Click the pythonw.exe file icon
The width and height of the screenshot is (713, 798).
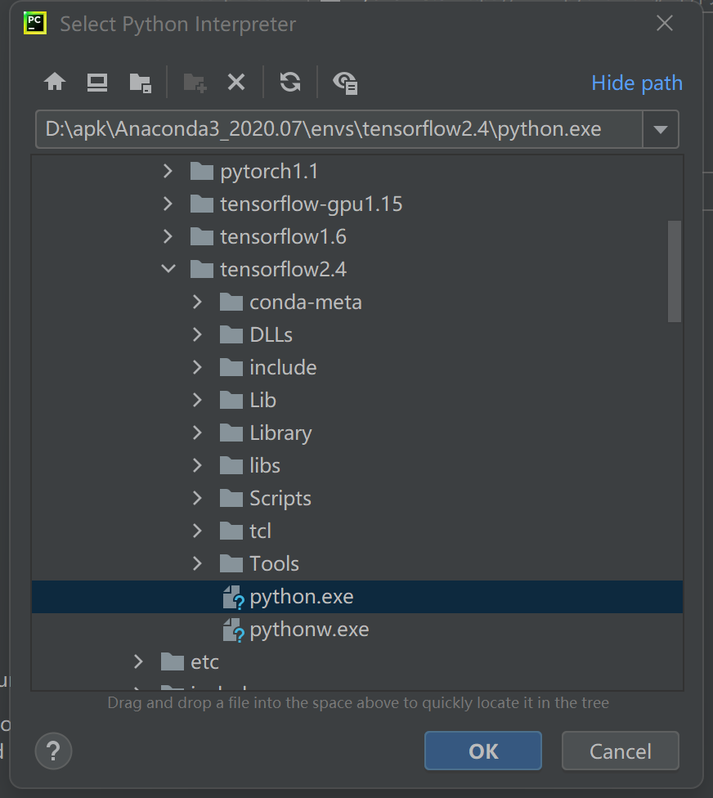click(x=233, y=630)
